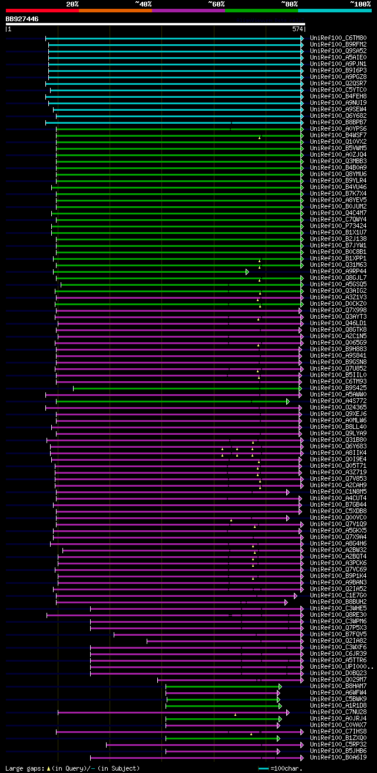377x773 pixels.
Task: Click the purple ~60% identity legend segment
Action: (x=188, y=11)
